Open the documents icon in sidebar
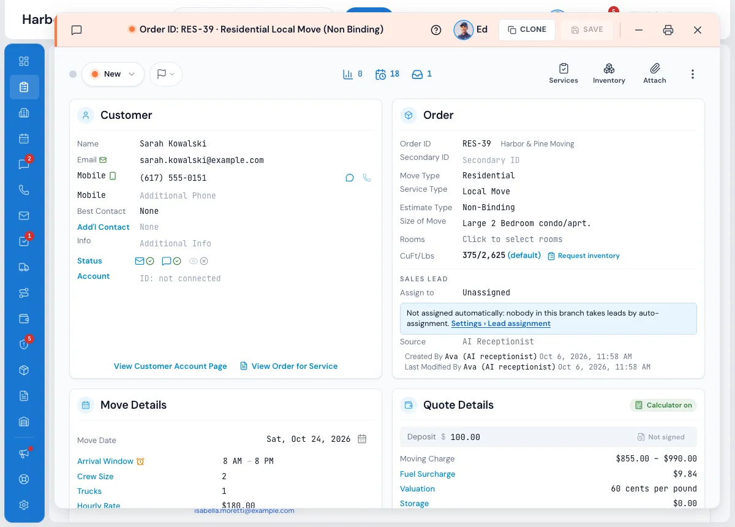 tap(24, 396)
